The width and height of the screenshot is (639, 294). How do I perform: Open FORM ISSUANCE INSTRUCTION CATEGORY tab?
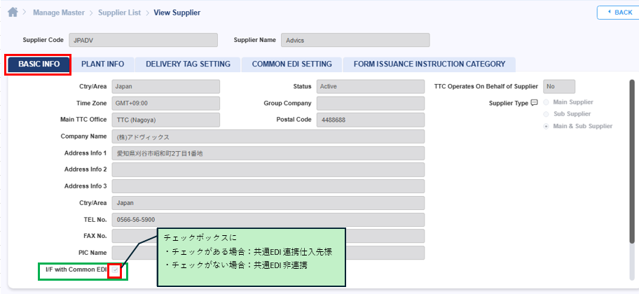pyautogui.click(x=429, y=64)
